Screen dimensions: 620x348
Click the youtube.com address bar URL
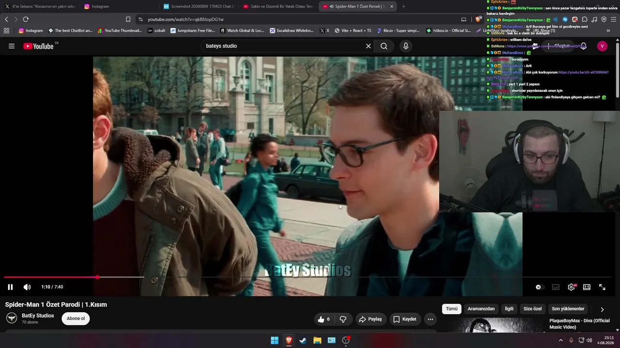[x=186, y=19]
